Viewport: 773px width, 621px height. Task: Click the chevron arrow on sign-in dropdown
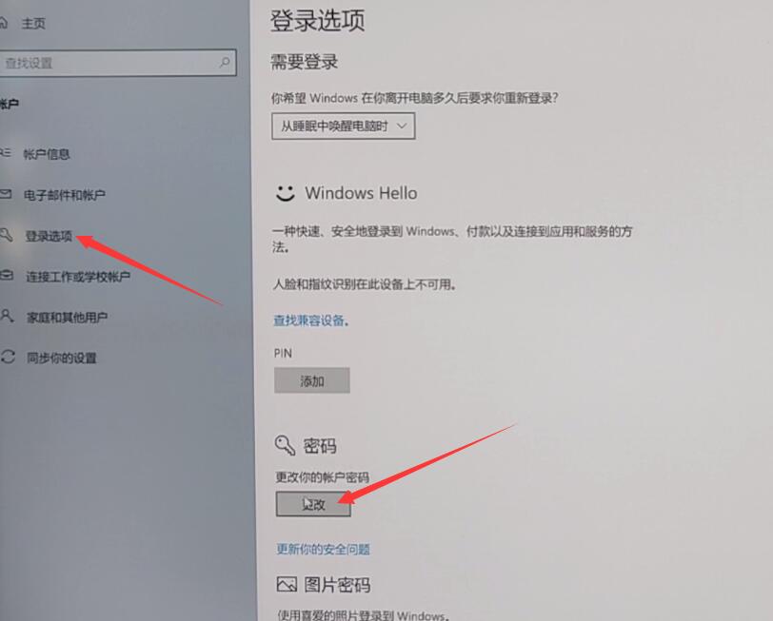pyautogui.click(x=402, y=126)
